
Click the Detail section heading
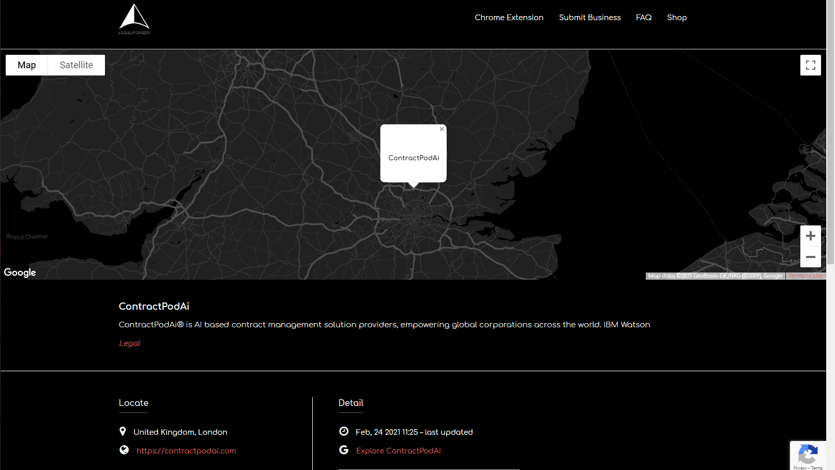[x=351, y=403]
